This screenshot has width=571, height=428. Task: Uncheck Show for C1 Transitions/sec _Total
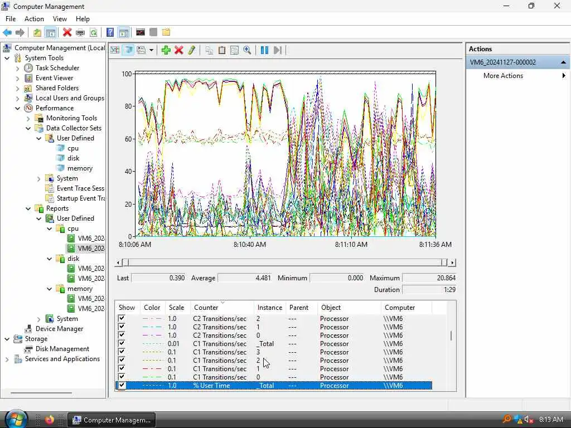(122, 343)
